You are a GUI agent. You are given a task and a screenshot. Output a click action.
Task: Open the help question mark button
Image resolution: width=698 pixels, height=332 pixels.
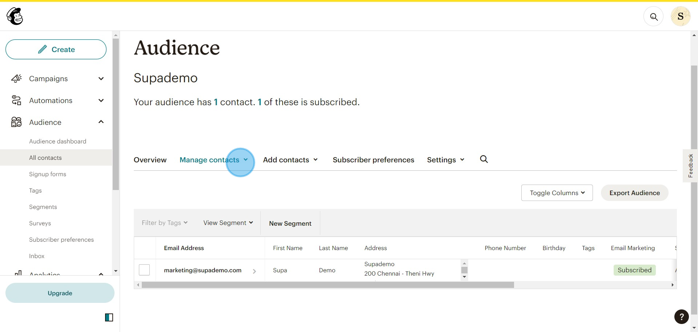pyautogui.click(x=682, y=317)
